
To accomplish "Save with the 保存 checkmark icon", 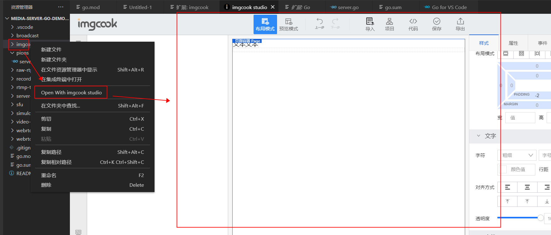I will 437,24.
